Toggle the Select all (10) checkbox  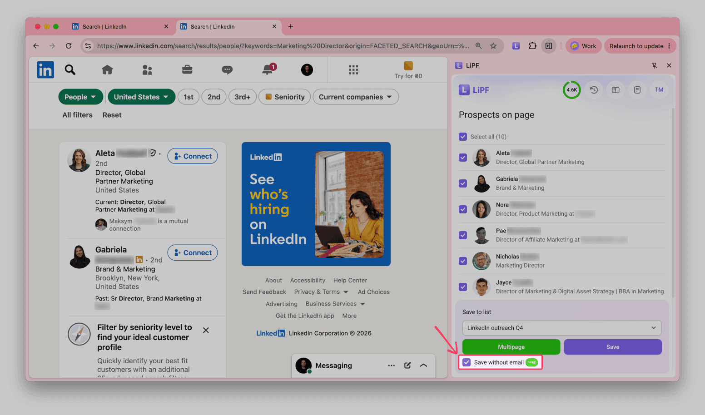coord(463,137)
